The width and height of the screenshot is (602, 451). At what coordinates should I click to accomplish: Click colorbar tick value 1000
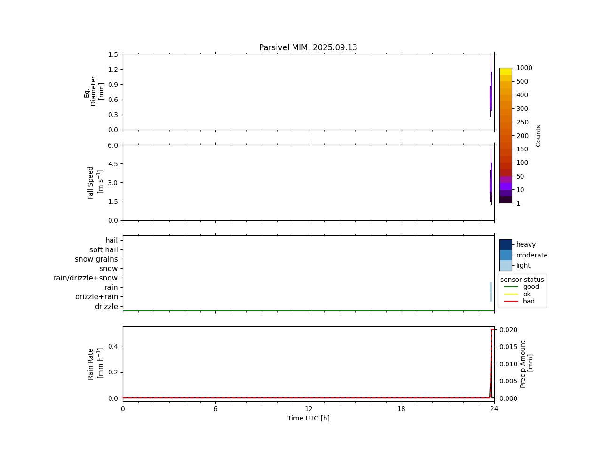point(524,68)
